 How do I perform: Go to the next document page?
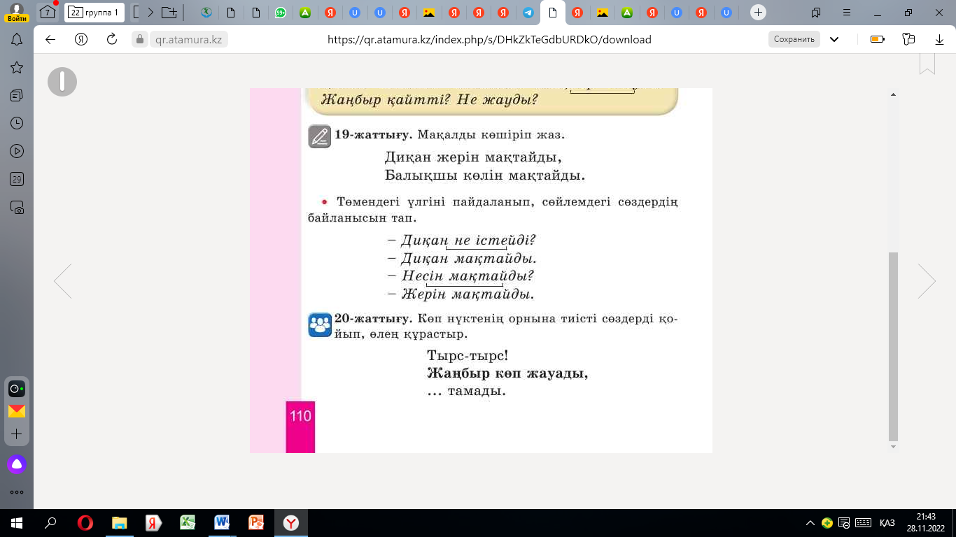(x=927, y=281)
